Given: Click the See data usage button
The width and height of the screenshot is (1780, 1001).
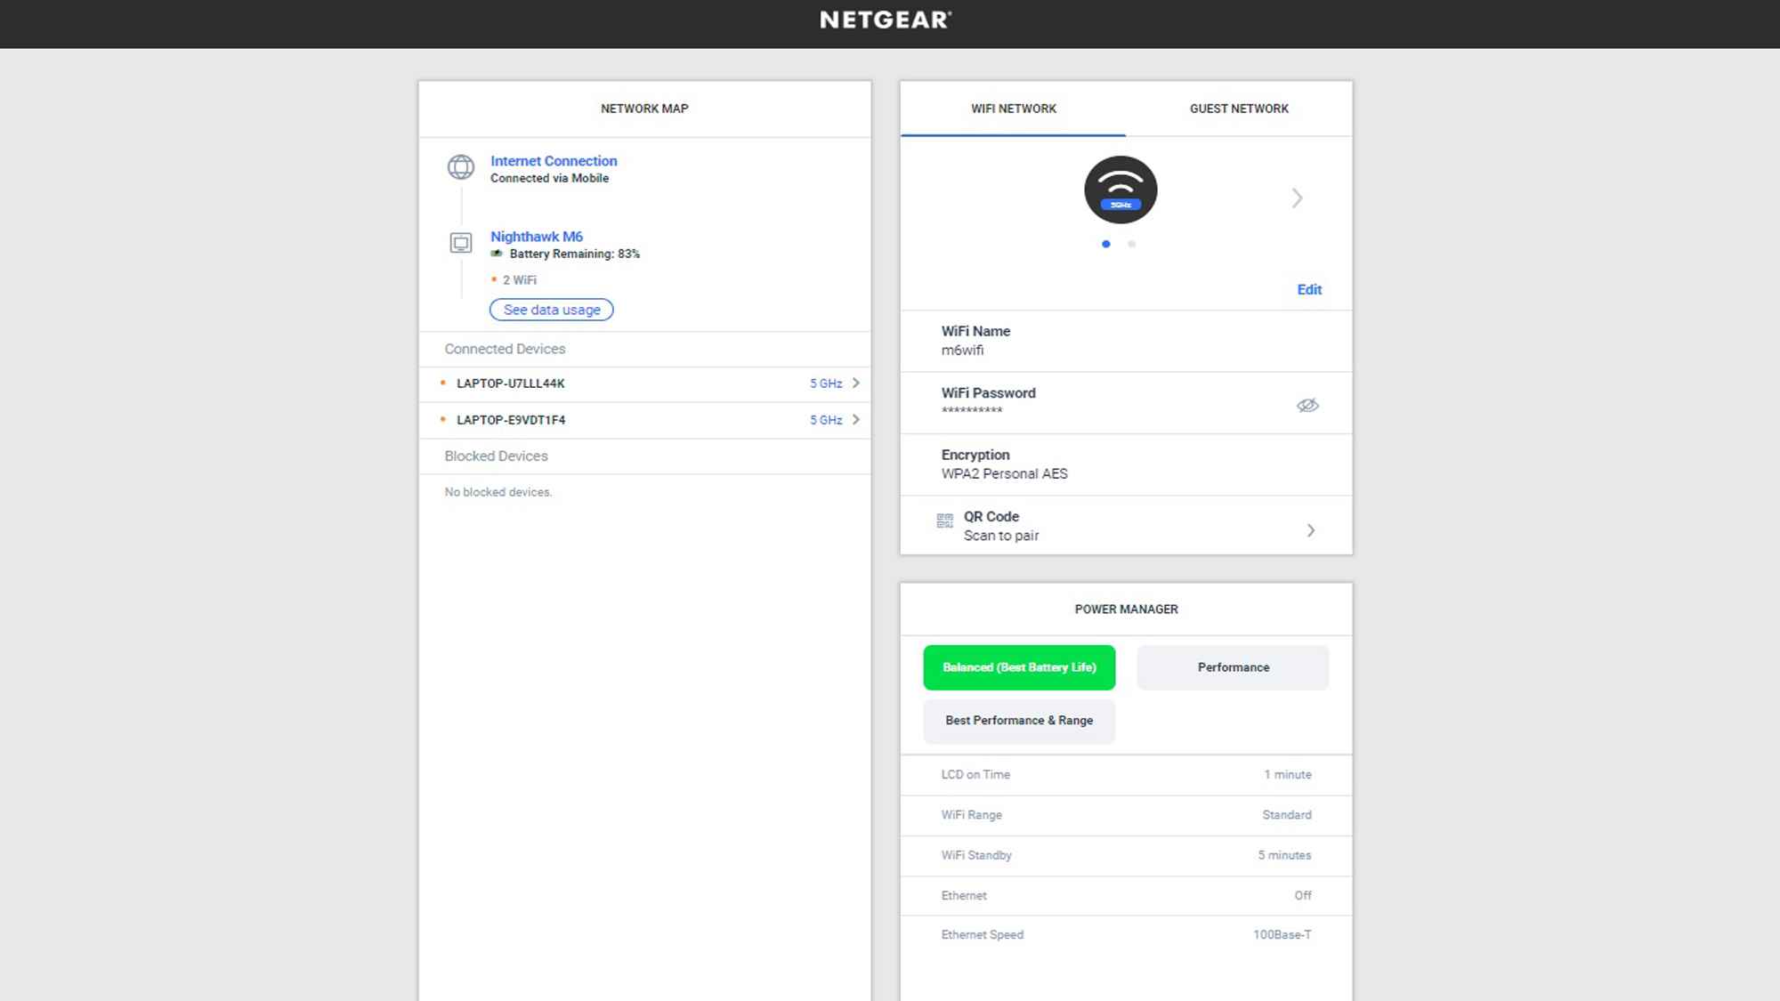Looking at the screenshot, I should pos(552,310).
